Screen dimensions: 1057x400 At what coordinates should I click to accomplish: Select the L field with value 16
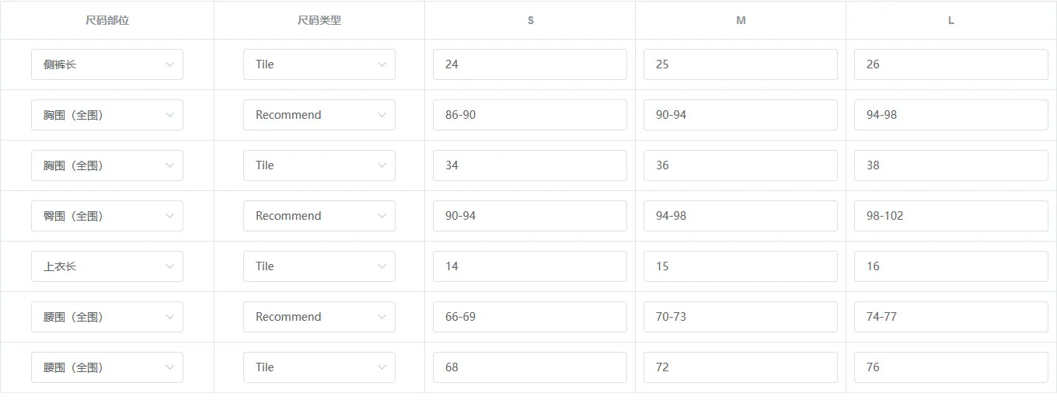[951, 266]
